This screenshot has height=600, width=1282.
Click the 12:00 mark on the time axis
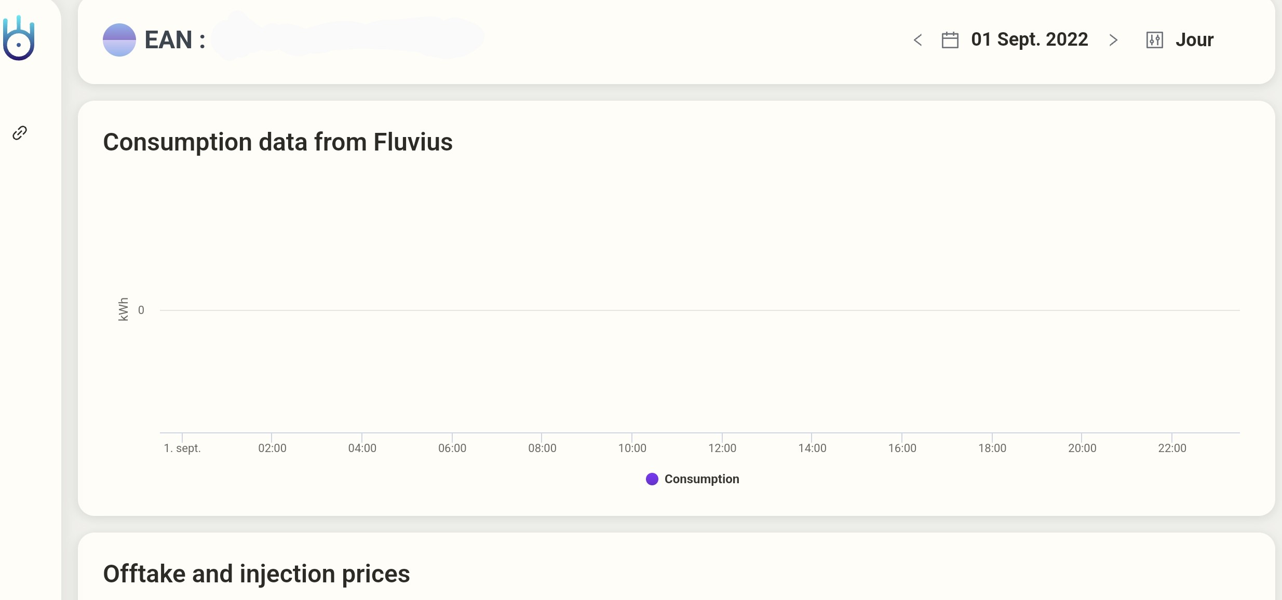coord(722,448)
